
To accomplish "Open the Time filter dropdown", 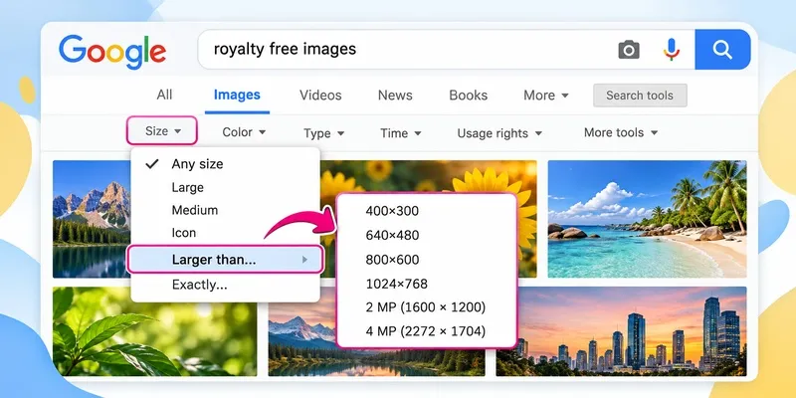I will pyautogui.click(x=401, y=133).
